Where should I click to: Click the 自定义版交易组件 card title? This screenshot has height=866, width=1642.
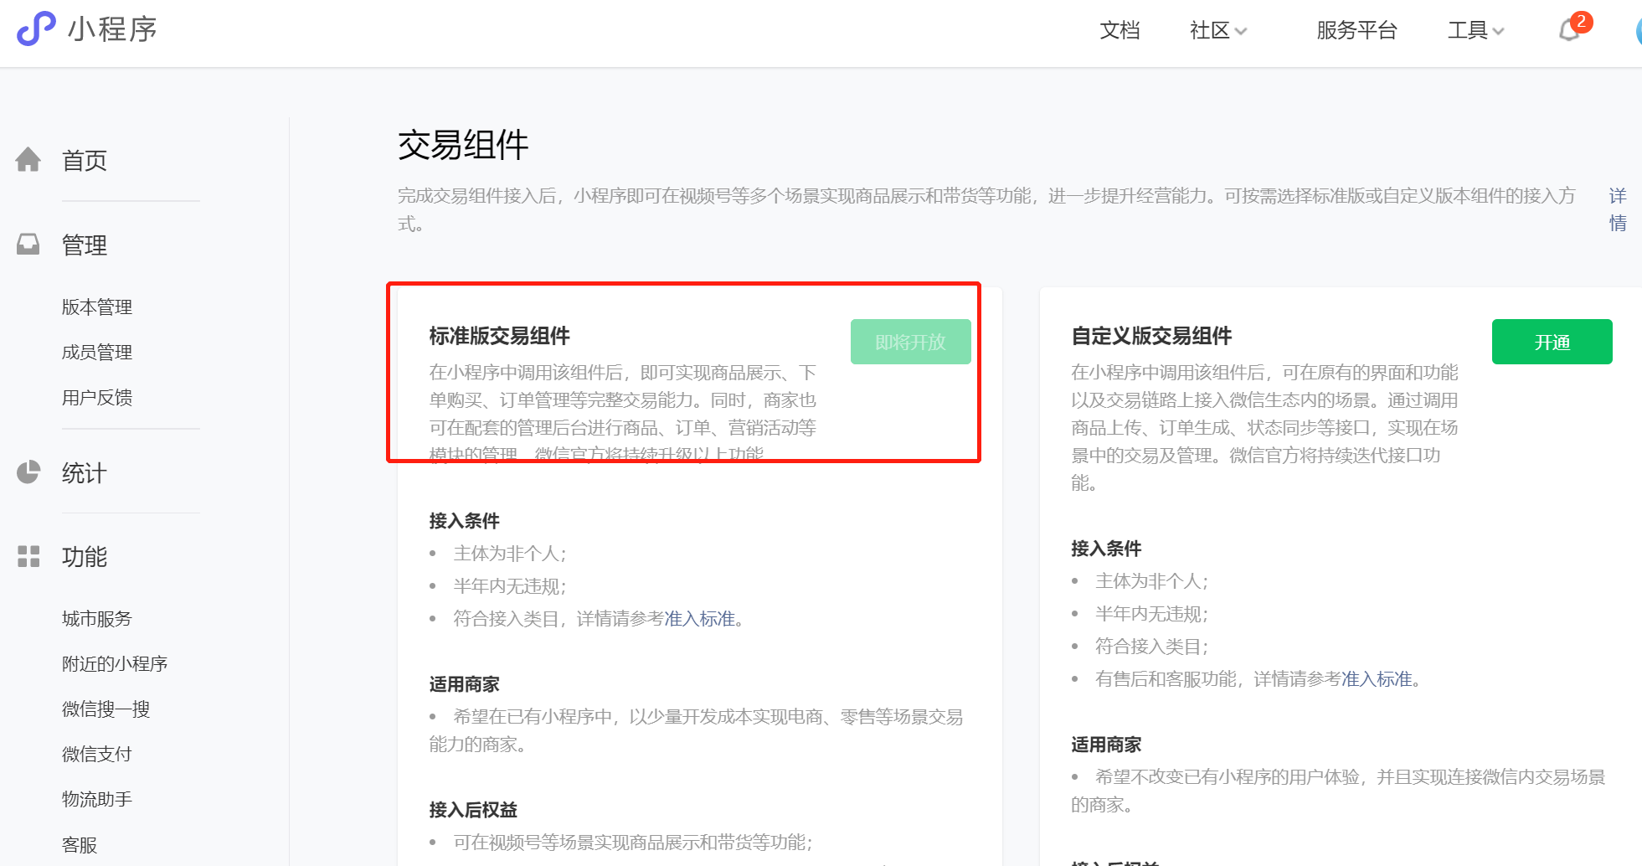[x=1152, y=336]
